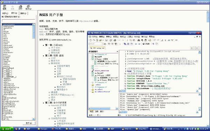Open the FAQ link in NSIS help
This screenshot has width=210, height=131.
click(41, 29)
